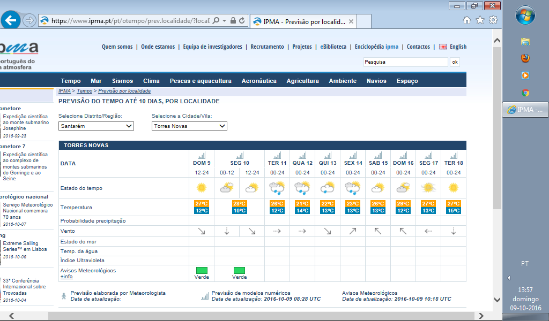Open Tempo menu
This screenshot has width=549, height=321.
click(71, 81)
